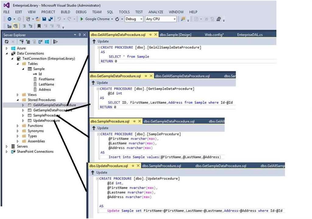This screenshot has width=312, height=219.
Task: Click the Save All toolbar icon
Action: pos(51,19)
